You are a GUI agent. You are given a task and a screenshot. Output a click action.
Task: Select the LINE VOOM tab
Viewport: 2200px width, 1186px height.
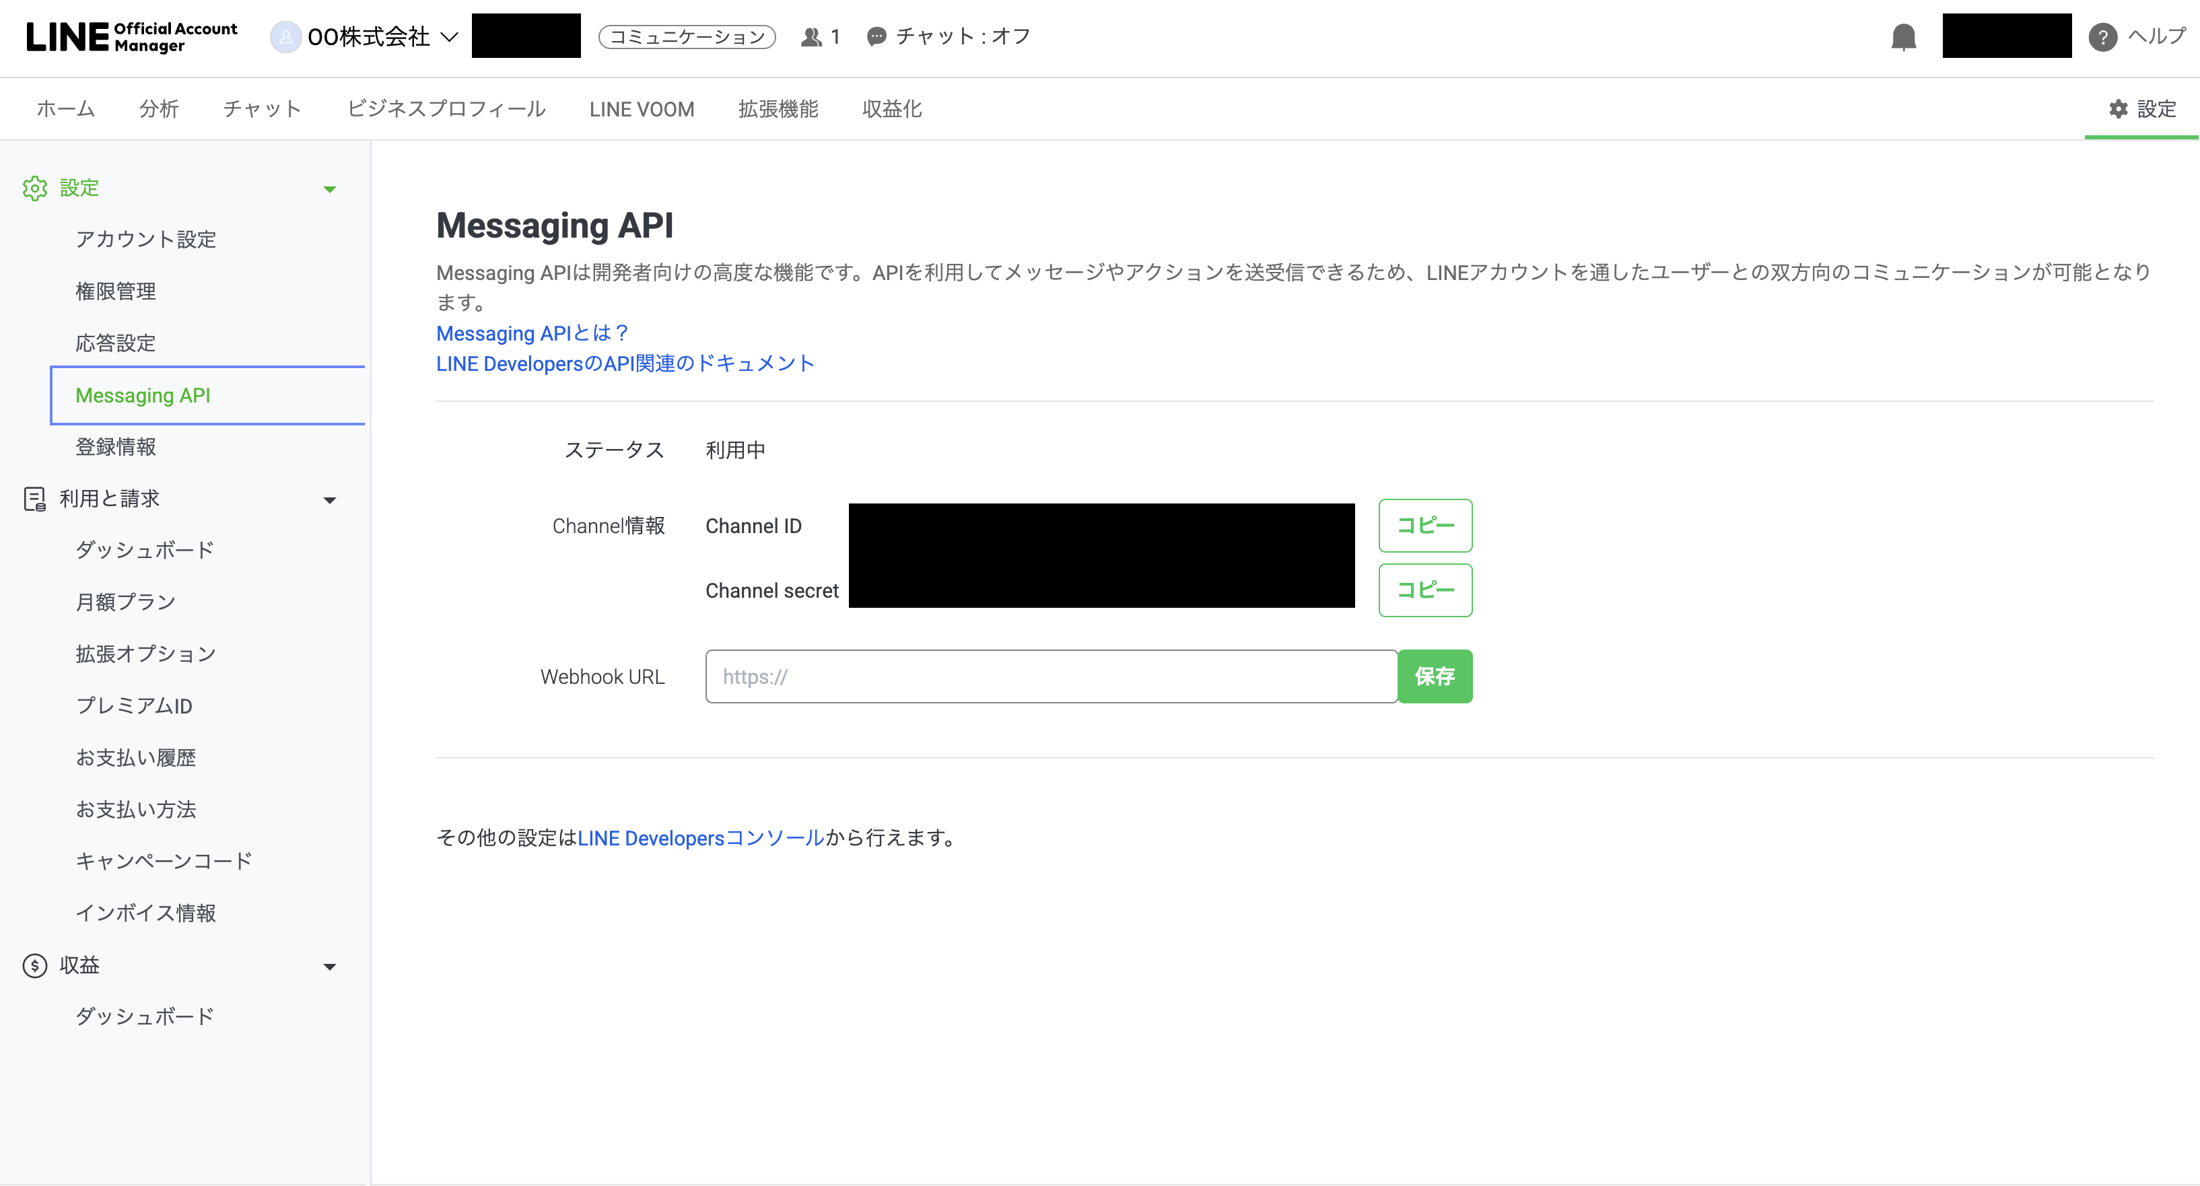pos(642,109)
